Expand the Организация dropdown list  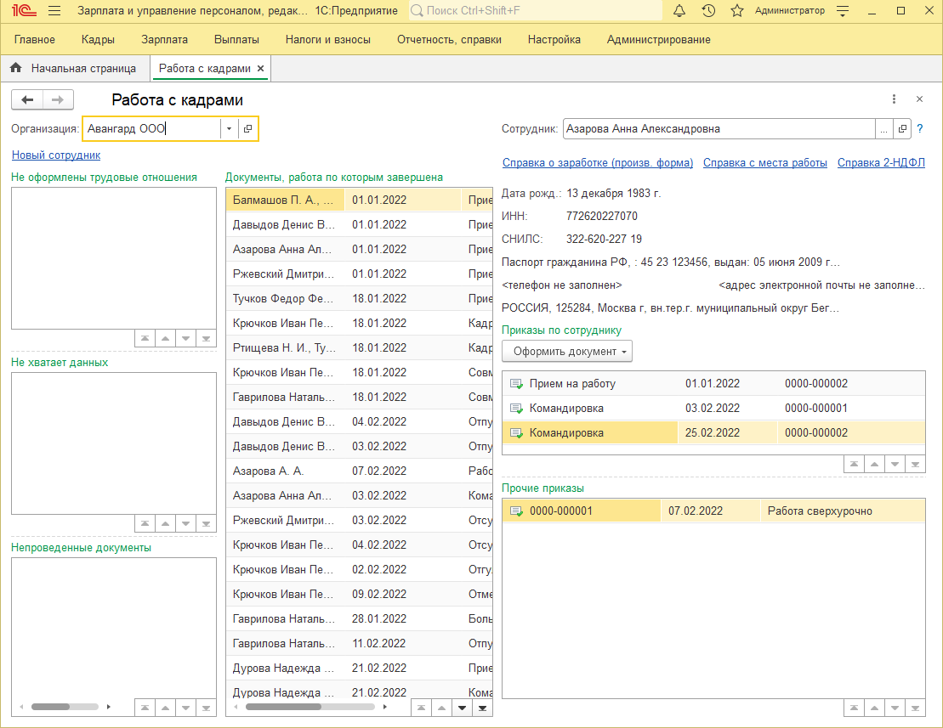pyautogui.click(x=229, y=129)
